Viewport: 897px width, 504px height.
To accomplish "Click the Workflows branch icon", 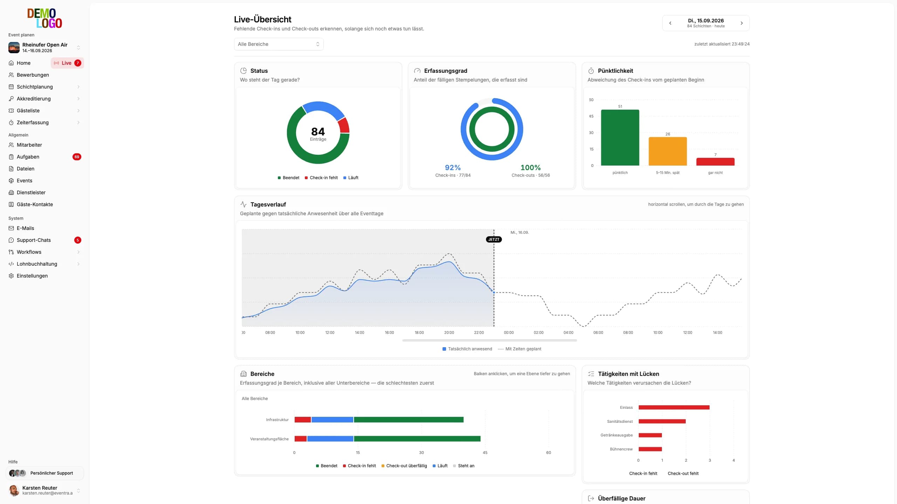I will point(11,252).
